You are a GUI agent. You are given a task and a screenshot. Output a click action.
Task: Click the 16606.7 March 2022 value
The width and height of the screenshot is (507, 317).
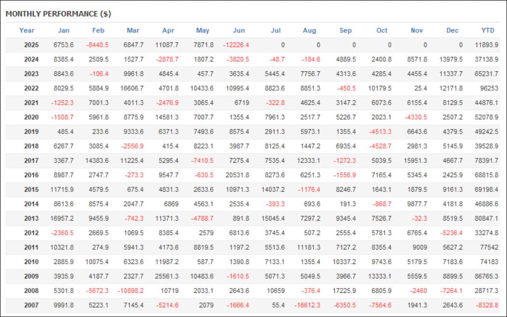click(132, 88)
